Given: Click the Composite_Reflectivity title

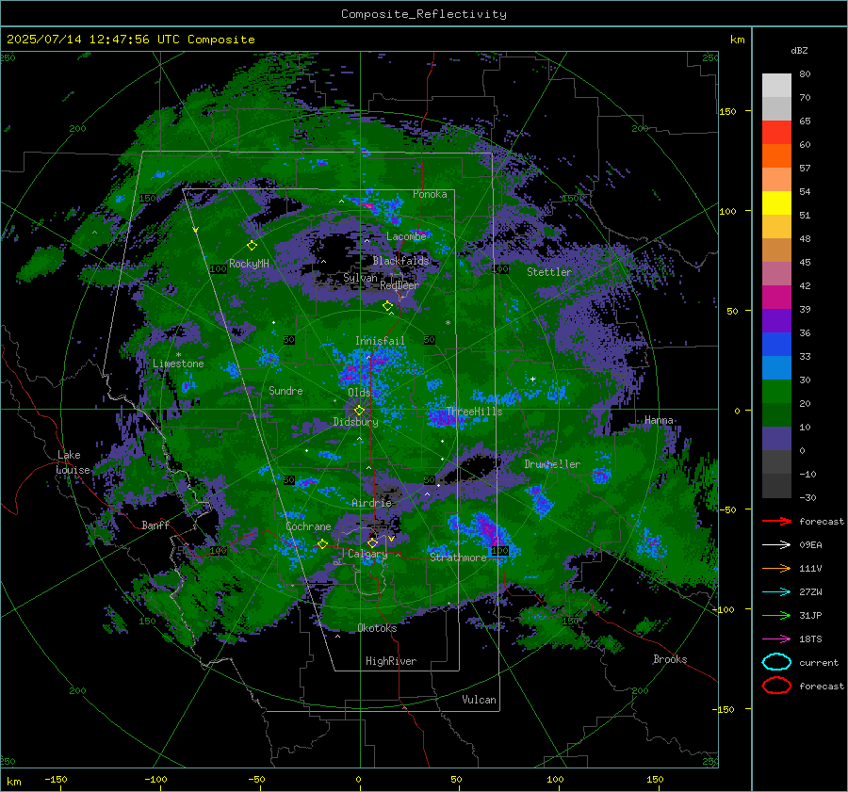Looking at the screenshot, I should (x=424, y=14).
